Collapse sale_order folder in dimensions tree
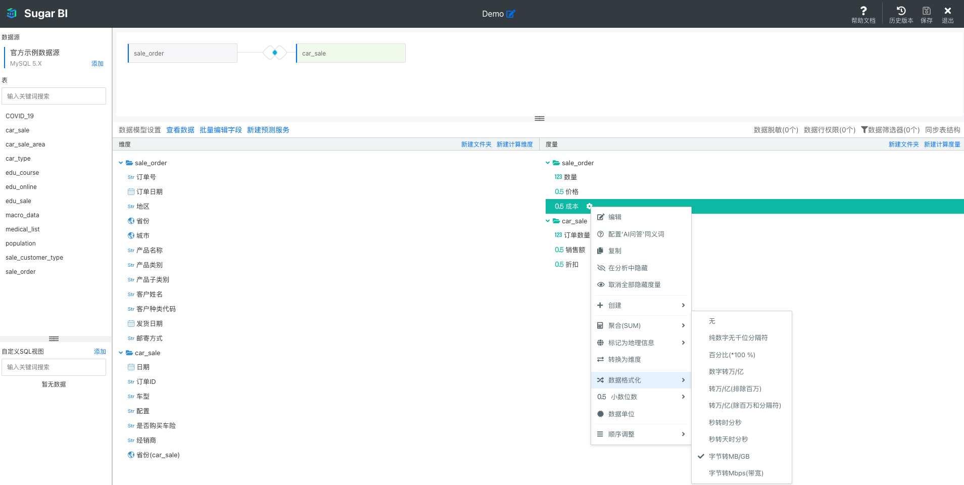Screen dimensions: 964x485 click(x=121, y=163)
